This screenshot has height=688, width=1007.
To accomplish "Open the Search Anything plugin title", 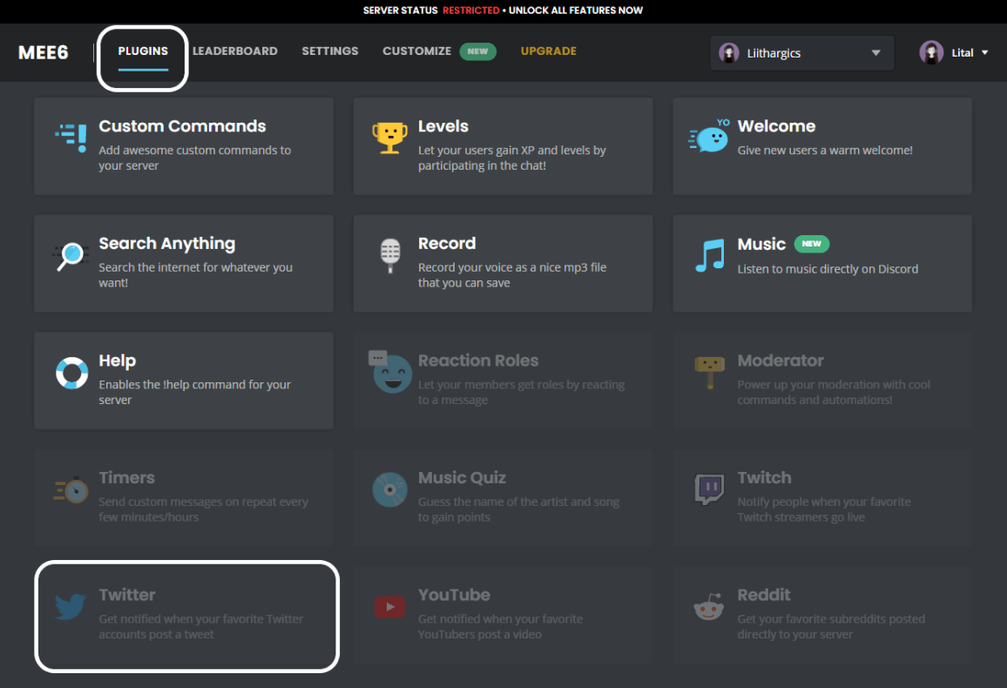I will [167, 244].
